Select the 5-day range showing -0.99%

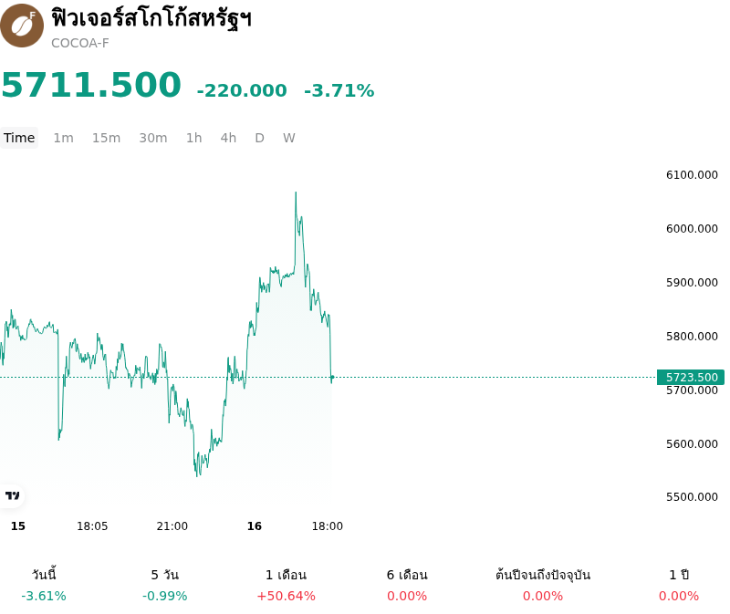(x=165, y=585)
